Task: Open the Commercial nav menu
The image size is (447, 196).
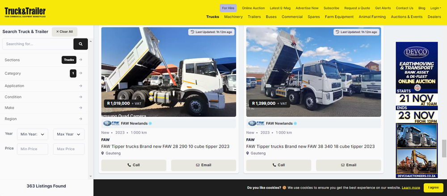Action: pos(292,17)
